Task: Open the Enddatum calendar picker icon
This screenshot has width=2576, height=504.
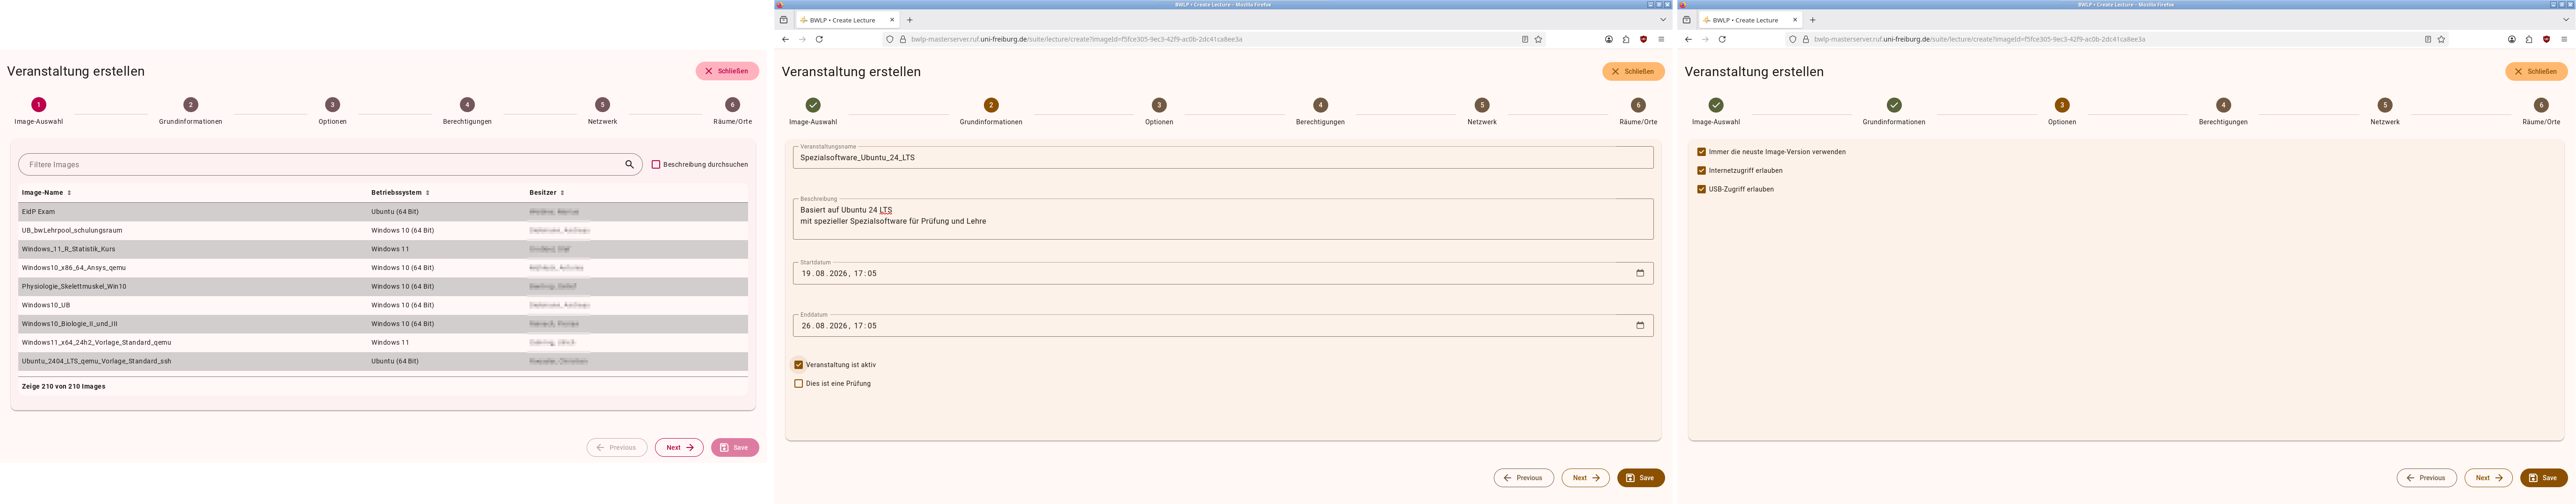Action: coord(1639,326)
